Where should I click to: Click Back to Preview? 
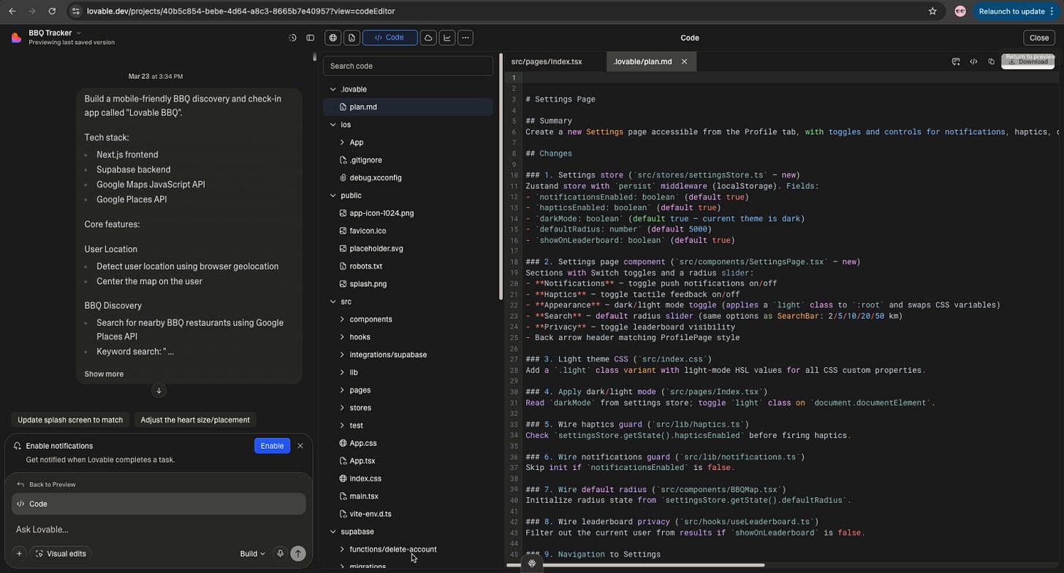coord(47,485)
